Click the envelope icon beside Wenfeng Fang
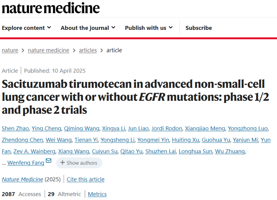 pyautogui.click(x=48, y=161)
